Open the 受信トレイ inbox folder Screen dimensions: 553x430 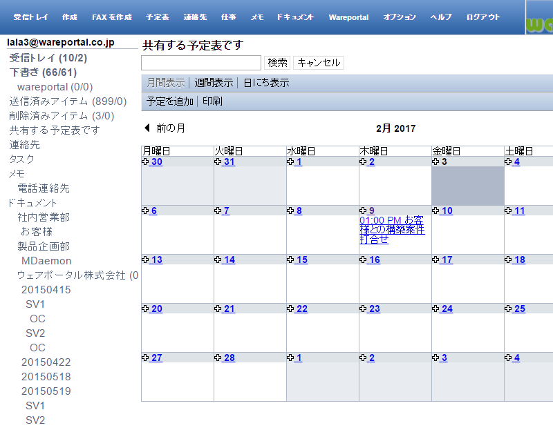coord(48,58)
